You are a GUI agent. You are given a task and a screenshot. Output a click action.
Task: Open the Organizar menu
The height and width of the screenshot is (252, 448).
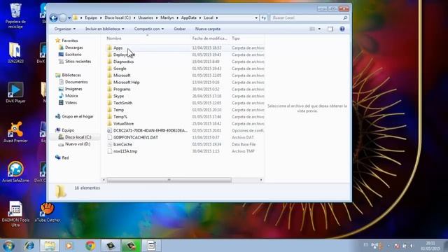65,29
